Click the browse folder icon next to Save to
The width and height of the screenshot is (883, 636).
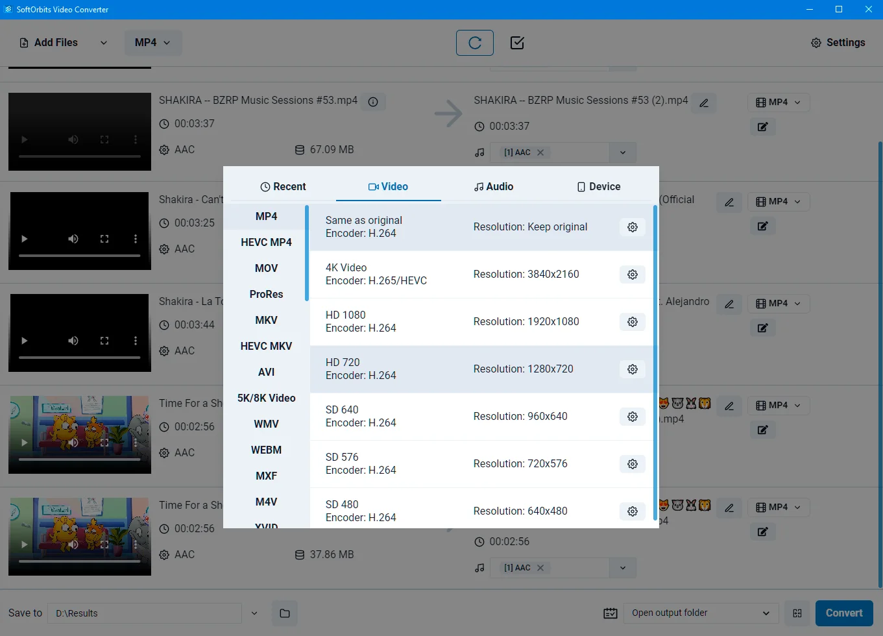click(284, 613)
